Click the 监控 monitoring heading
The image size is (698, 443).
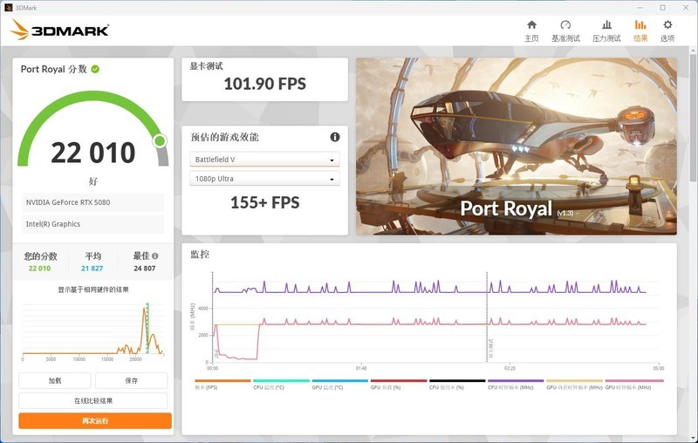(x=200, y=255)
